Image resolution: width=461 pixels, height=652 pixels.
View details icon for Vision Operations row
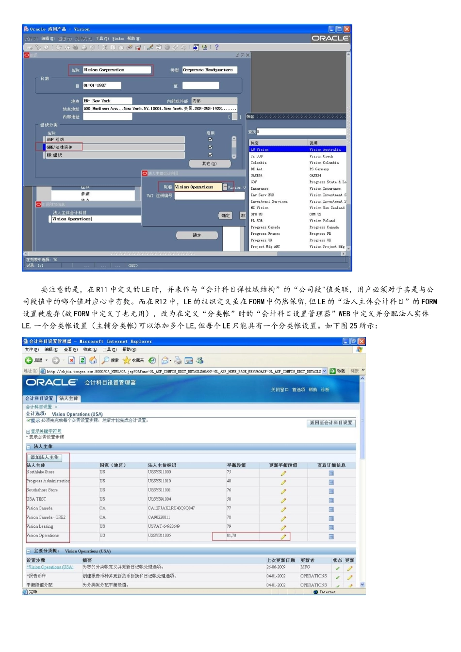[331, 537]
